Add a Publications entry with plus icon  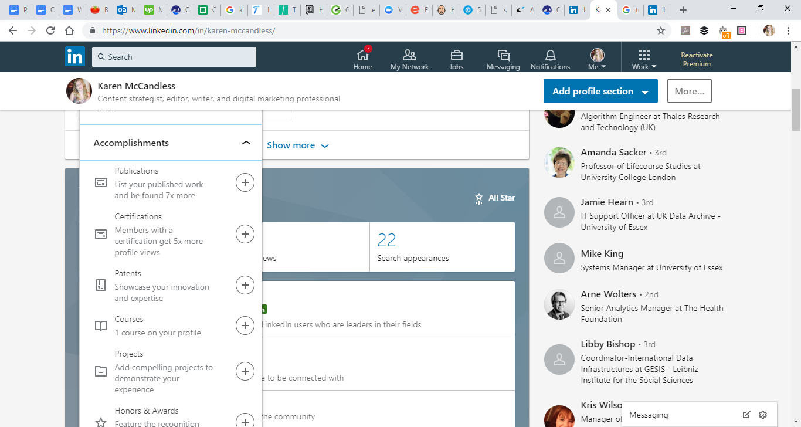pyautogui.click(x=245, y=182)
